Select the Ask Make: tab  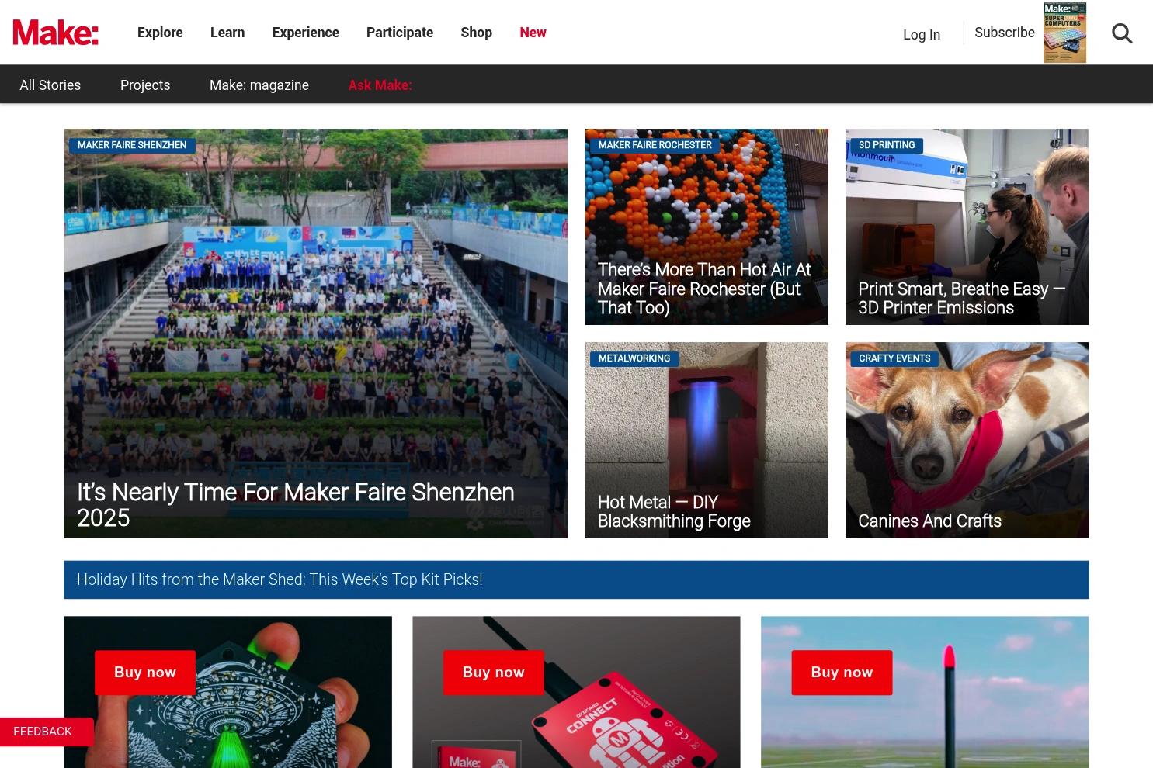pos(380,85)
